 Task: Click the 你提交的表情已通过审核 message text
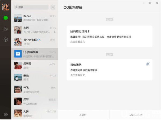(x=83, y=70)
